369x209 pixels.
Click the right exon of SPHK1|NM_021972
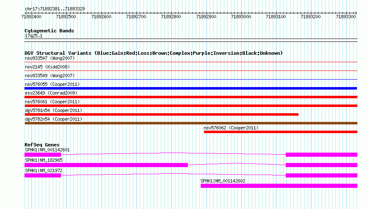(x=321, y=175)
